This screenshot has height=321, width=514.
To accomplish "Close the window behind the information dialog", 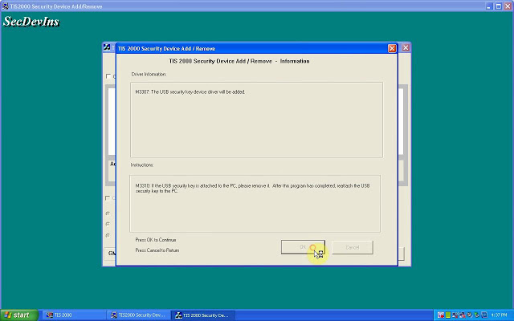I will (x=406, y=48).
